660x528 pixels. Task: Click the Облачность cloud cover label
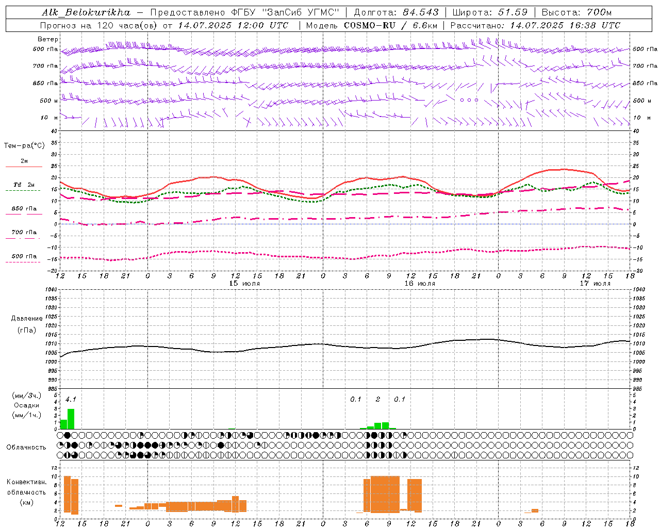[x=26, y=447]
